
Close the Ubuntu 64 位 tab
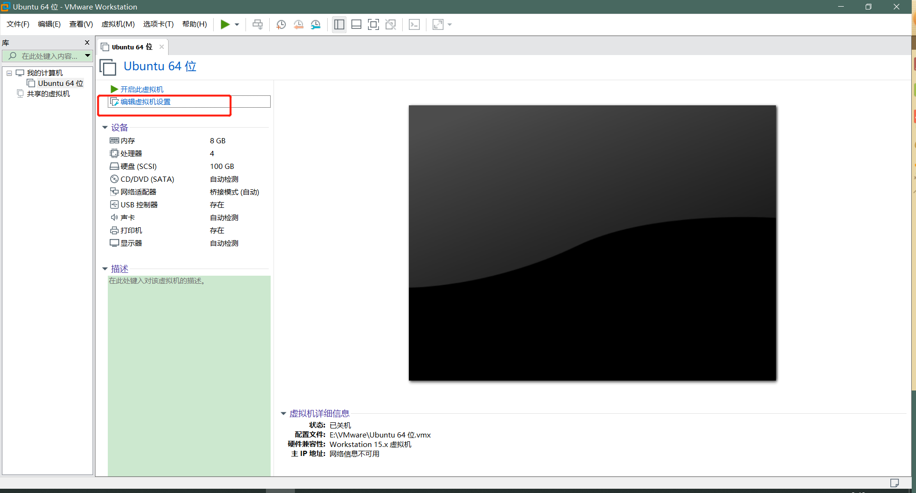point(161,47)
